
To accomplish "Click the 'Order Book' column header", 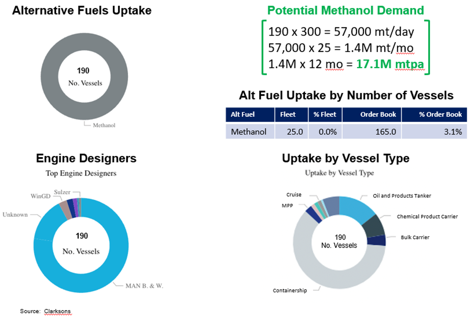I will click(x=372, y=115).
